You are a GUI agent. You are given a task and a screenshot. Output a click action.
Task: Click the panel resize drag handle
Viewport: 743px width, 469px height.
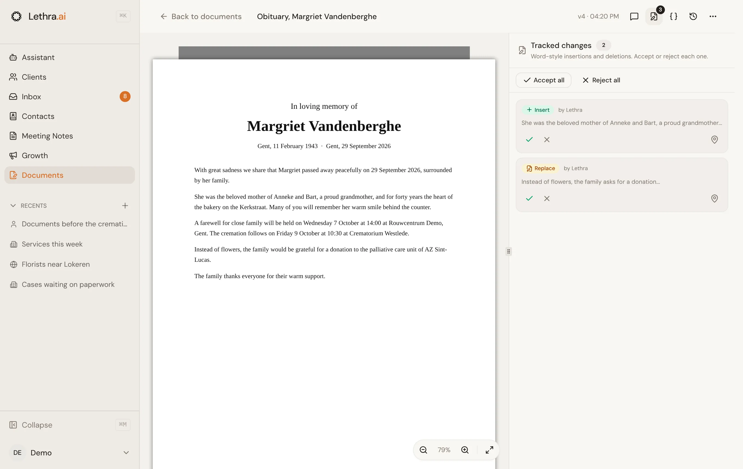coord(508,251)
